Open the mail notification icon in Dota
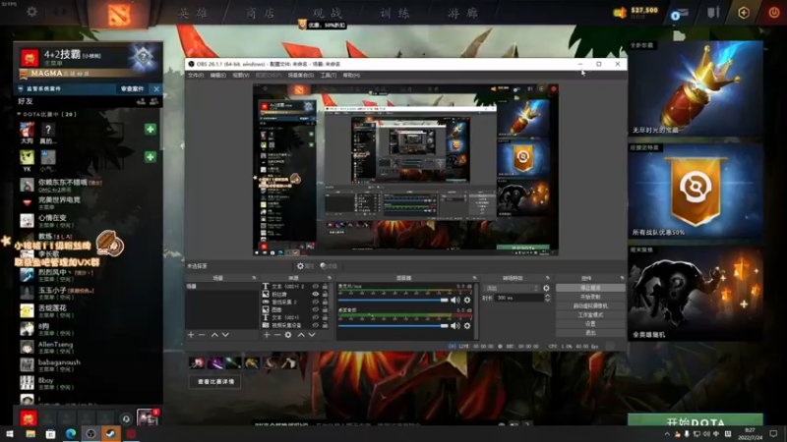 [679, 14]
